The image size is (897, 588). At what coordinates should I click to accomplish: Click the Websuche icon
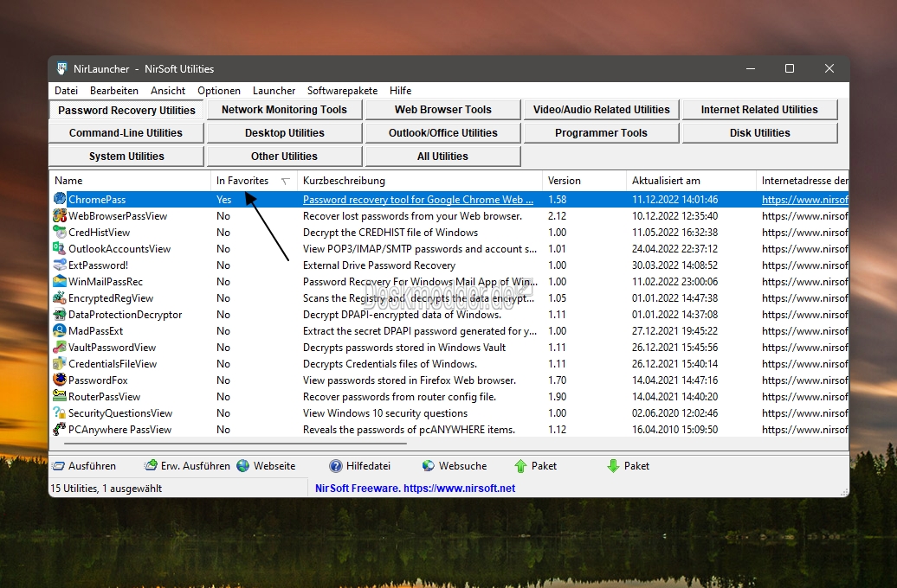click(429, 466)
